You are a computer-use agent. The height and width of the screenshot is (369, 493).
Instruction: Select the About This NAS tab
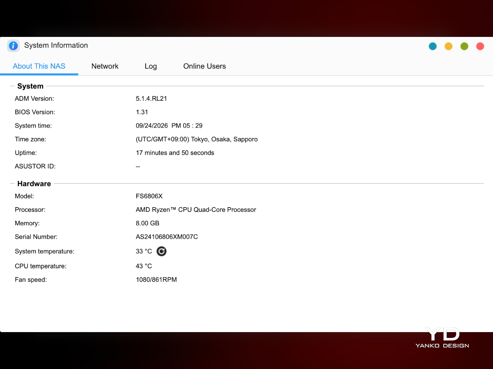[x=39, y=66]
